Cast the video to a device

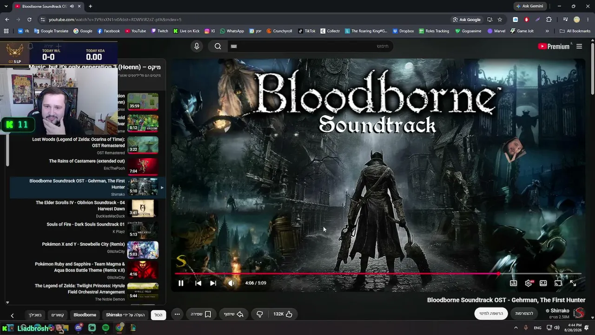click(x=558, y=283)
